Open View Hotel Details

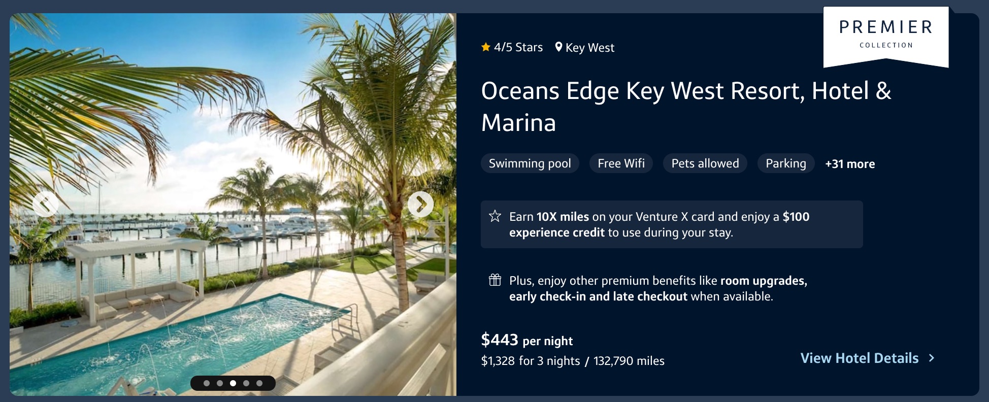859,358
